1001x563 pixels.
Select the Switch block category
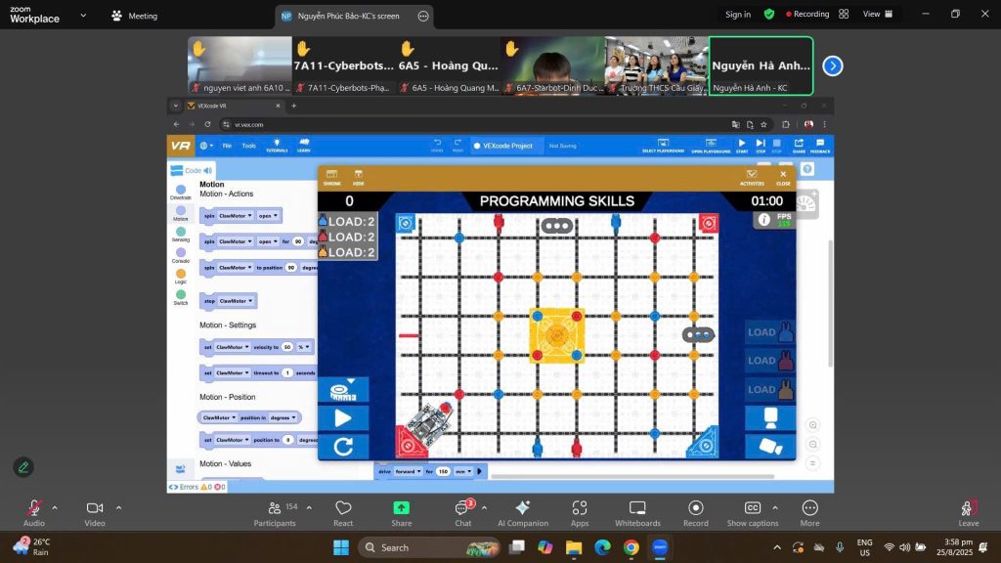(181, 297)
